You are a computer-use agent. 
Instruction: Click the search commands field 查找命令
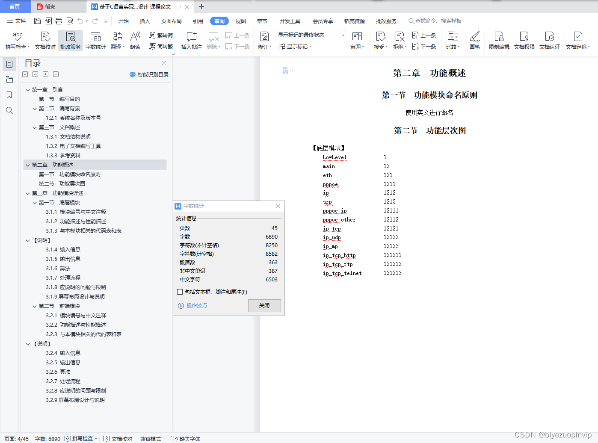pos(435,21)
